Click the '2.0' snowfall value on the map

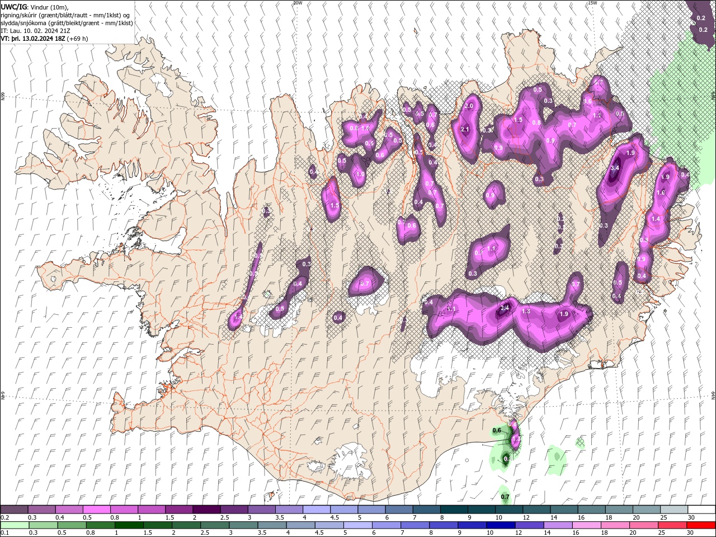(x=469, y=106)
